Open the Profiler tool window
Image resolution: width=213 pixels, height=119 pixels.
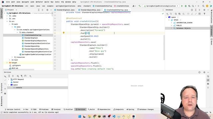click(68, 109)
